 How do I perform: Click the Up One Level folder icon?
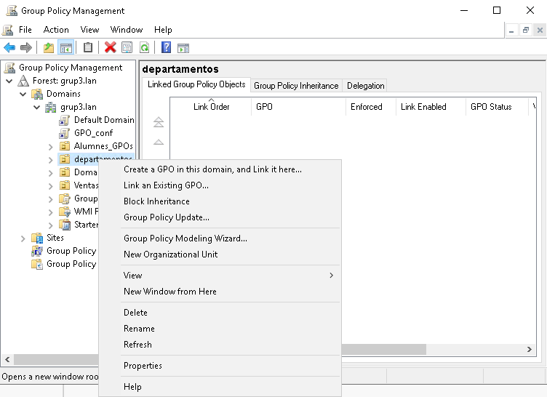[48, 48]
